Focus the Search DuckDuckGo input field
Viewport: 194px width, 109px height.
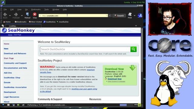(85, 49)
